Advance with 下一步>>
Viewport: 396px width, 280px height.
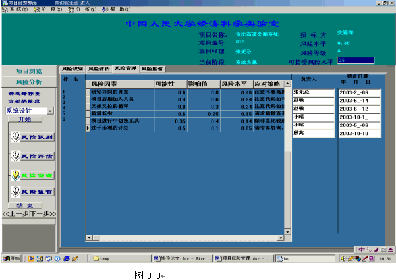[x=43, y=214]
